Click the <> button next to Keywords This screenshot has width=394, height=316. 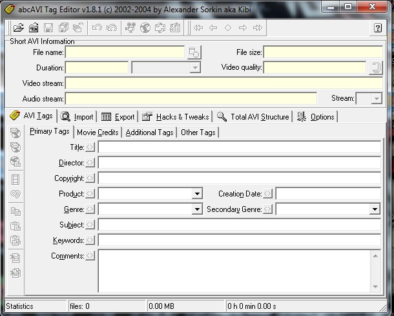[x=90, y=240]
